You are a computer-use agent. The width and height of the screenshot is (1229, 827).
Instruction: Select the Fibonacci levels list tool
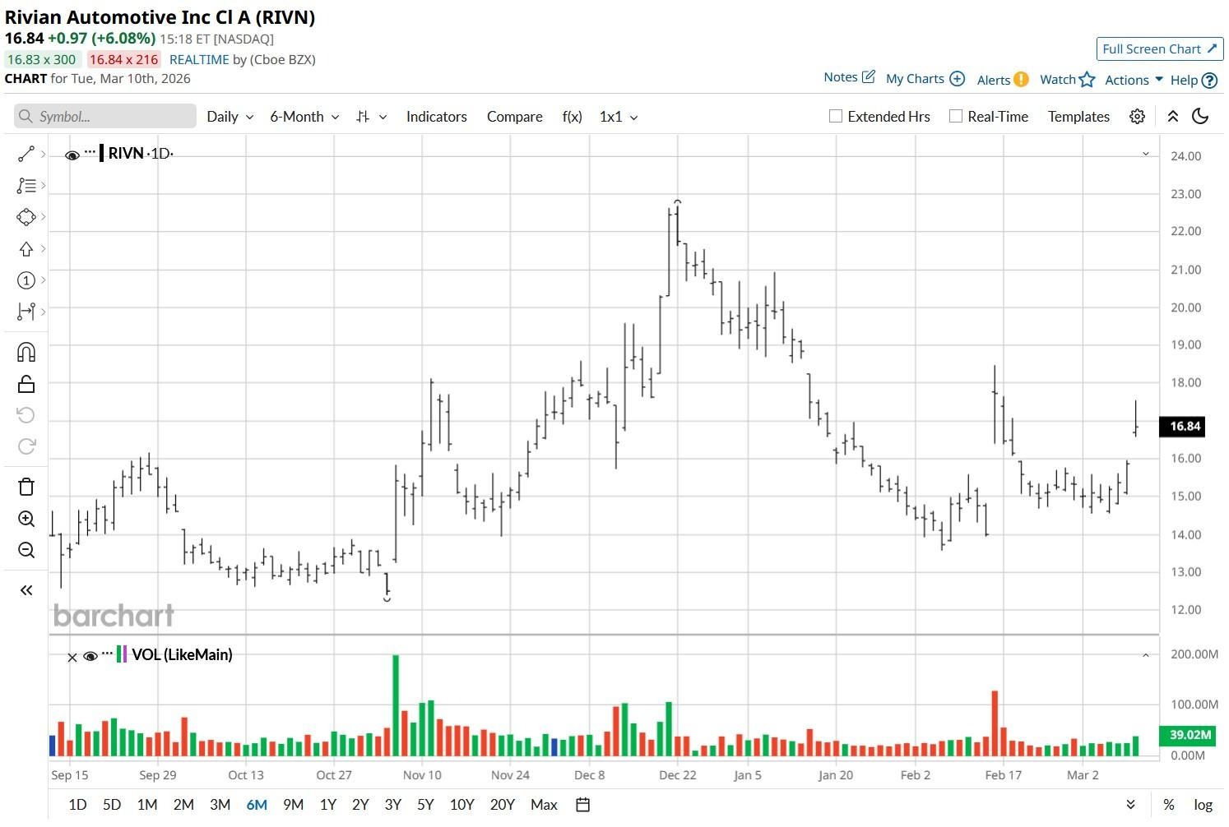(x=26, y=186)
